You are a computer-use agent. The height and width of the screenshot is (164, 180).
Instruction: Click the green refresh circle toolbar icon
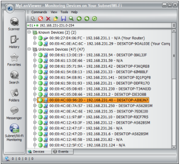(x=95, y=19)
